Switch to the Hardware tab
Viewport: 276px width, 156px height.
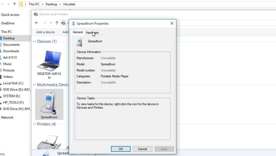pyautogui.click(x=92, y=32)
